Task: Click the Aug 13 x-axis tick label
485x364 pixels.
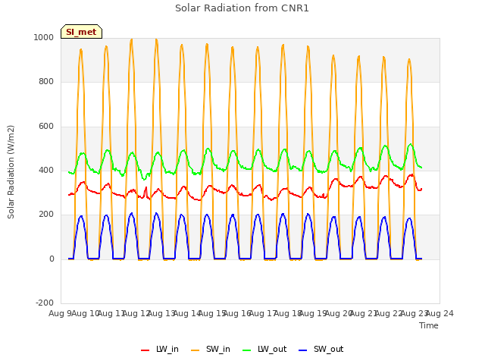Action: (161, 313)
